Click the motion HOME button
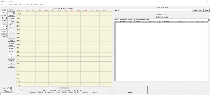 12,46
